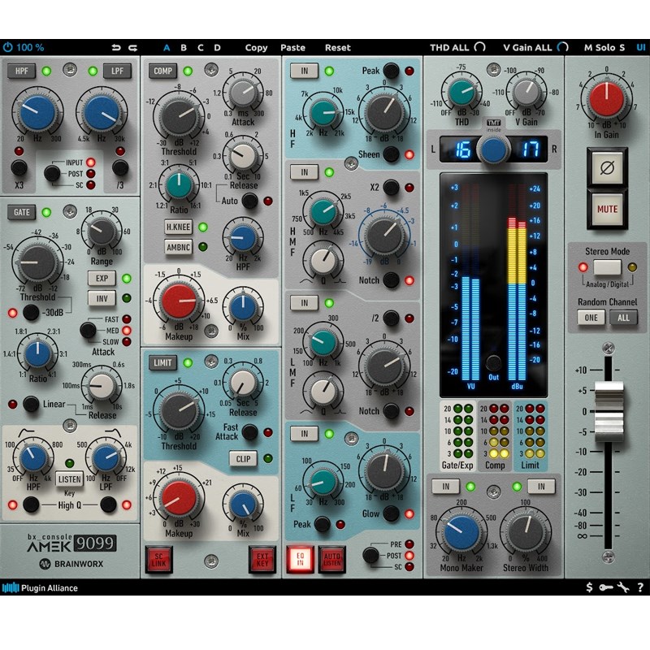Click the V Gain grey knob
The width and height of the screenshot is (650, 650).
(x=526, y=92)
